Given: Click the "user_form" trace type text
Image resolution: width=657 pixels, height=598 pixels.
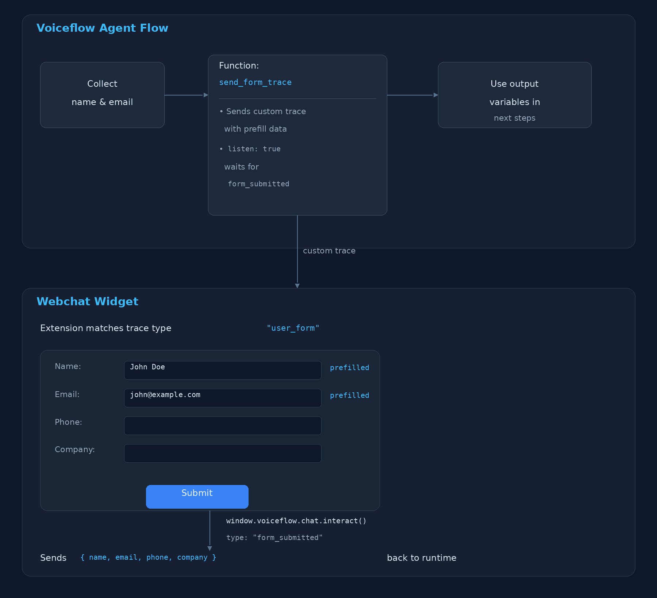Looking at the screenshot, I should 293,328.
